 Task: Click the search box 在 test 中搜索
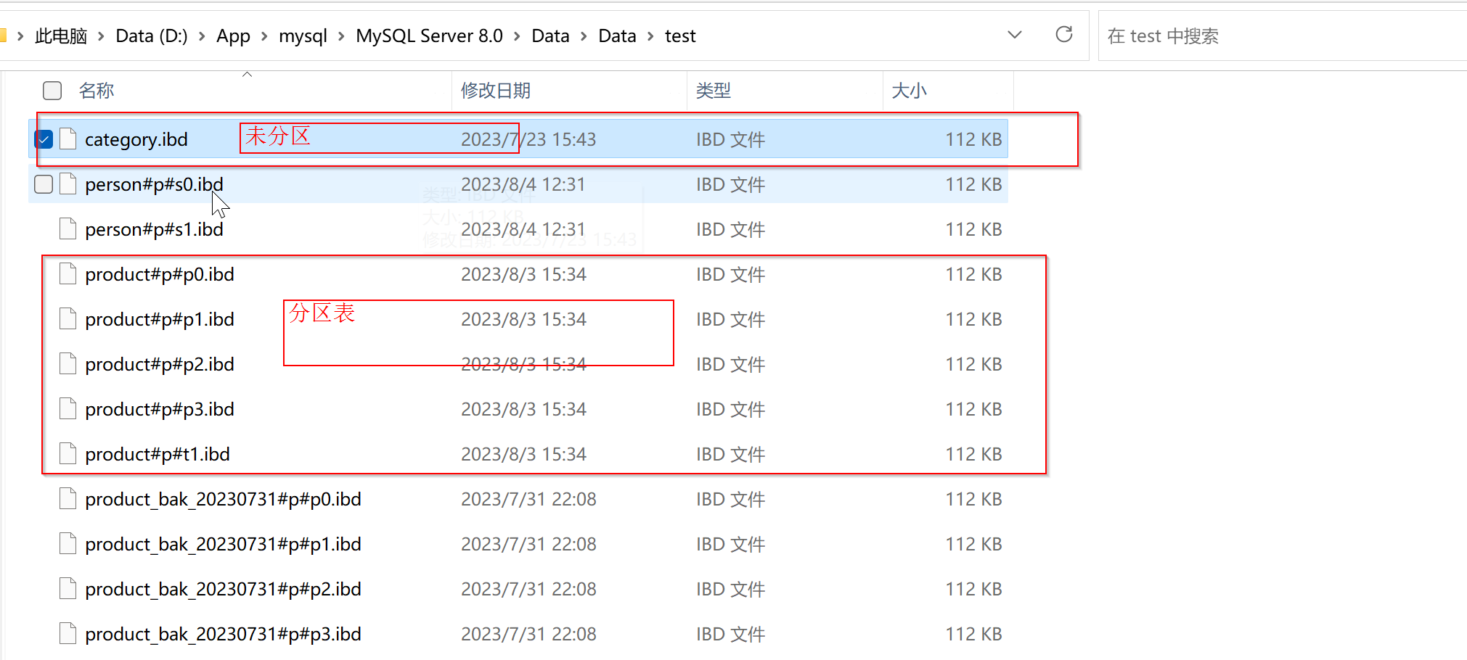1281,36
